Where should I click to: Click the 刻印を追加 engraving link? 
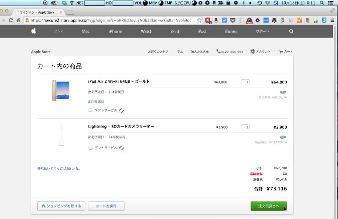[96, 101]
